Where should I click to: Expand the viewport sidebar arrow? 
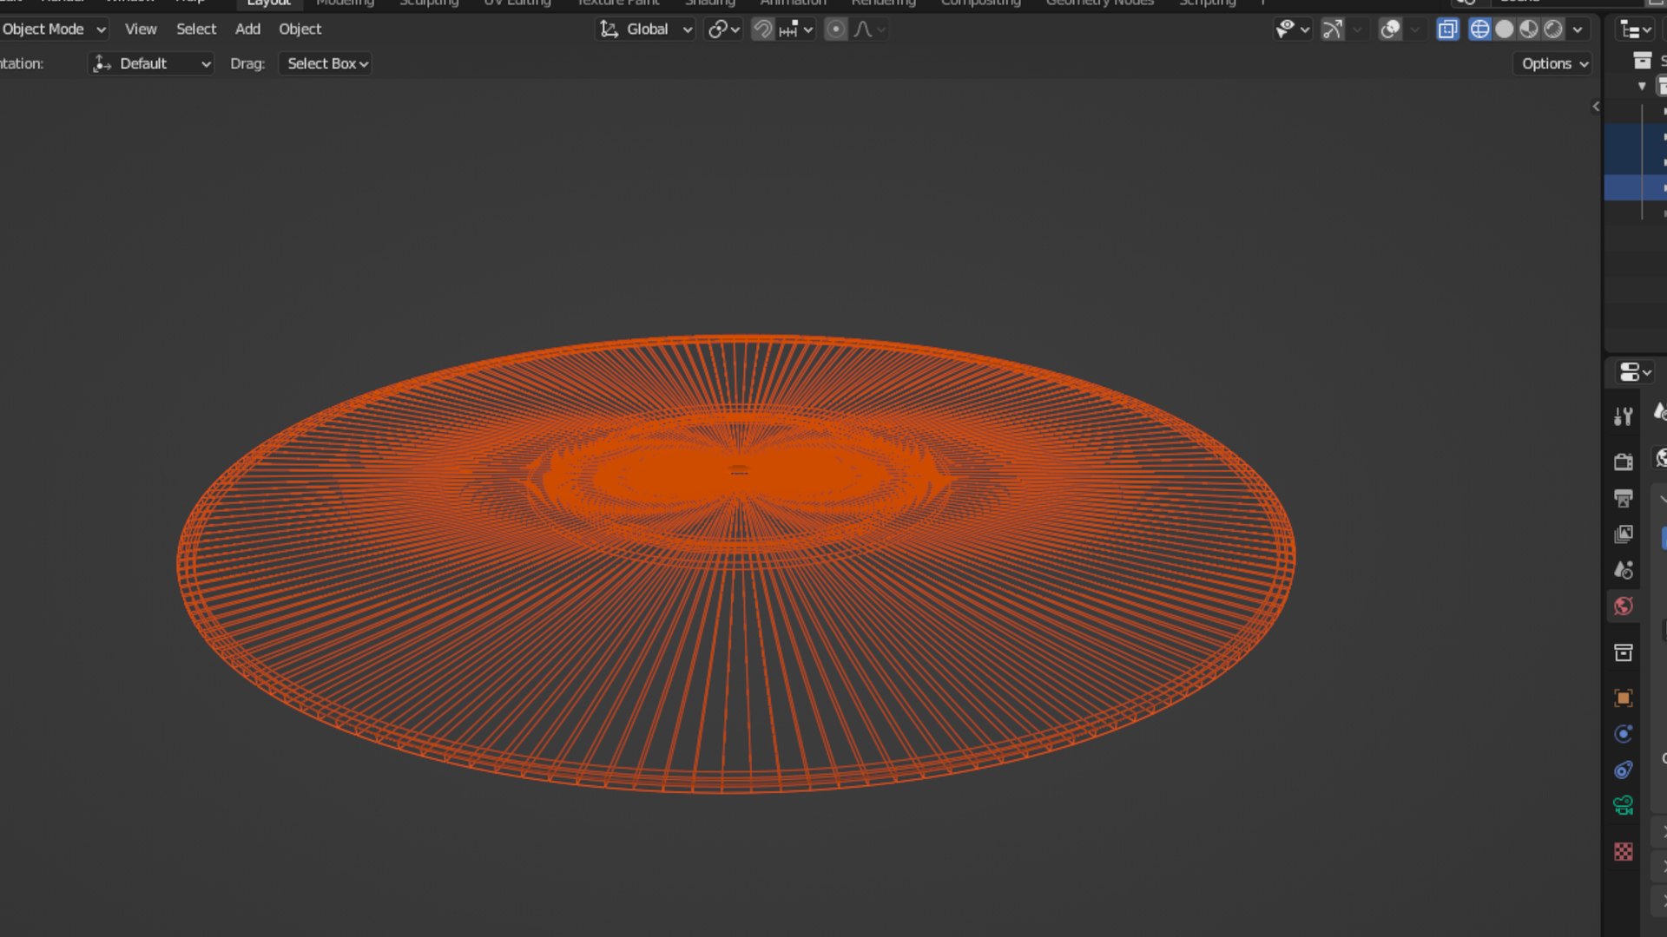coord(1596,107)
